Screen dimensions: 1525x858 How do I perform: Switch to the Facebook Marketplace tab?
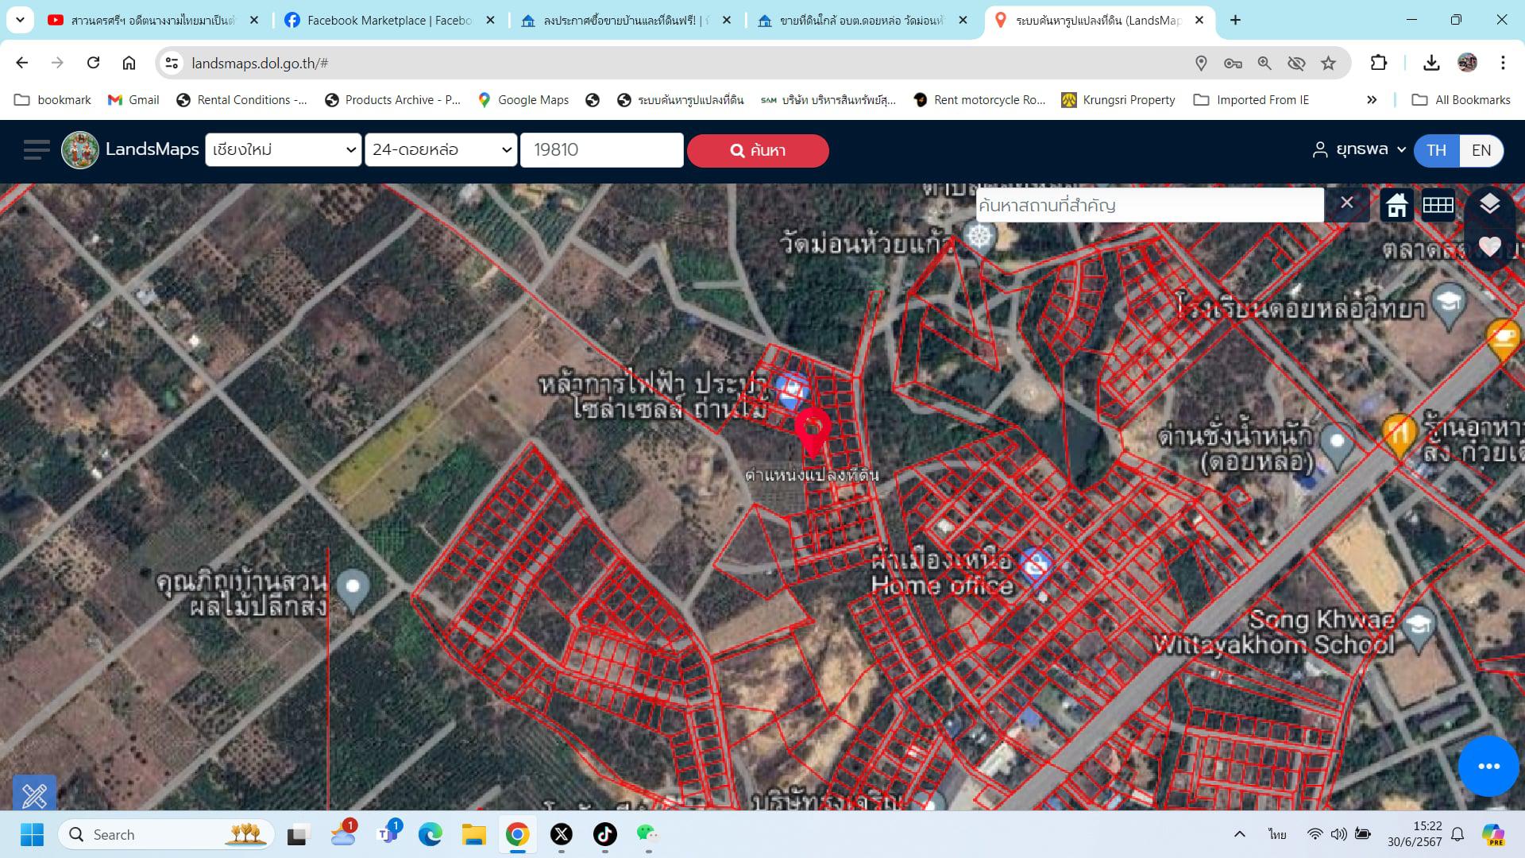(x=390, y=21)
